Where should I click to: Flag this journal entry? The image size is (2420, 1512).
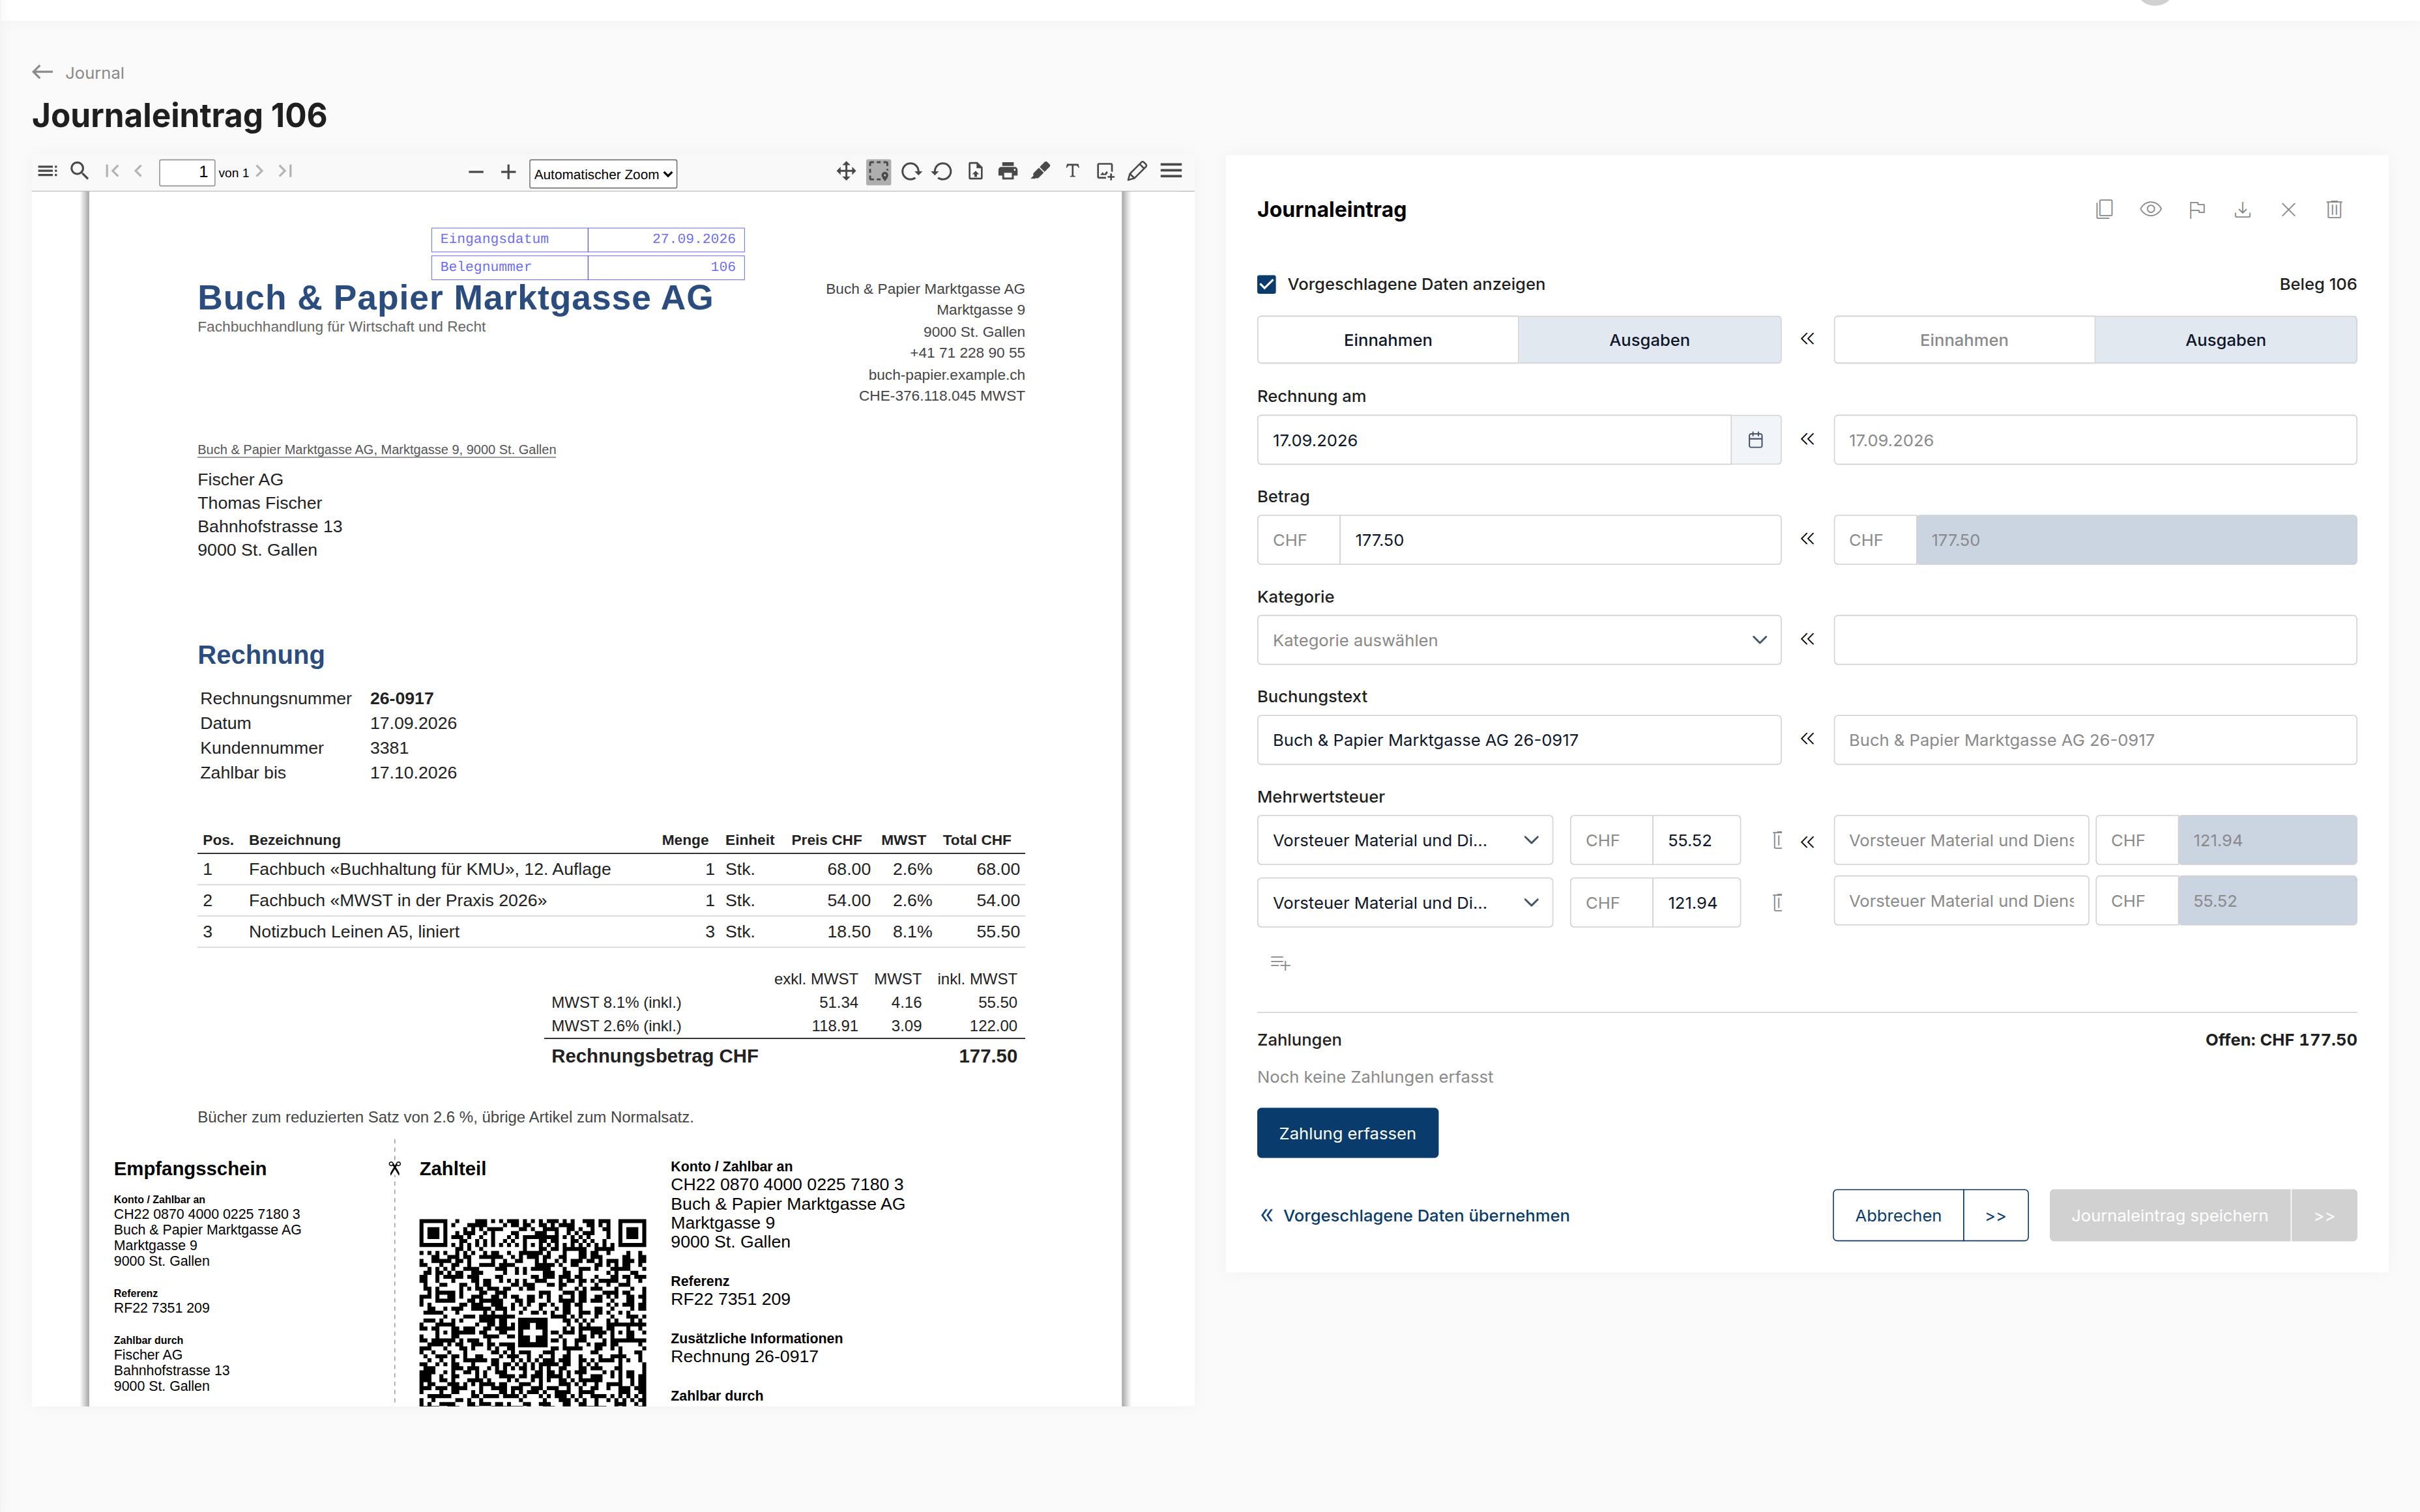pos(2197,209)
